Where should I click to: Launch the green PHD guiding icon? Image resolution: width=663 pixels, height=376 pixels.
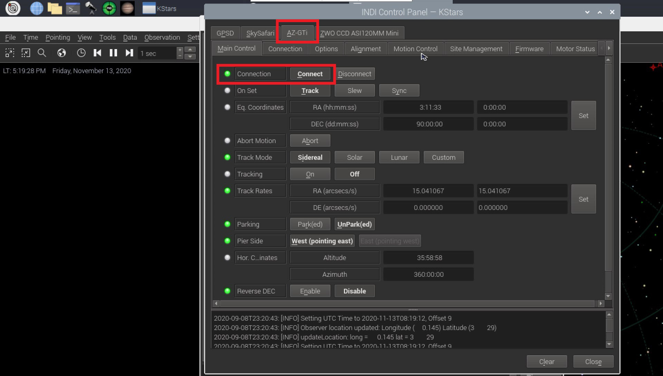(x=109, y=8)
